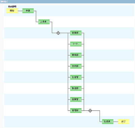
Task: Select the 品質管.. task box
Action: tap(76, 99)
